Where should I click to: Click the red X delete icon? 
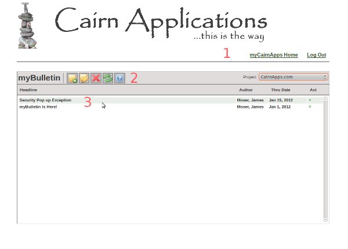(x=96, y=78)
